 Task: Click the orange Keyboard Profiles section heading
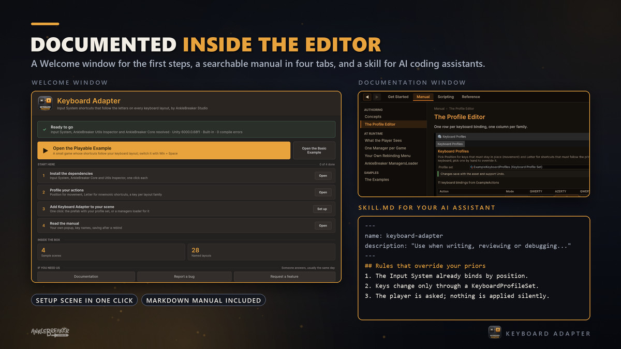pos(453,151)
